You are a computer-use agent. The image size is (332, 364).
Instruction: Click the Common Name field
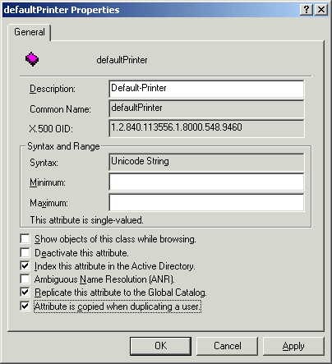click(206, 108)
